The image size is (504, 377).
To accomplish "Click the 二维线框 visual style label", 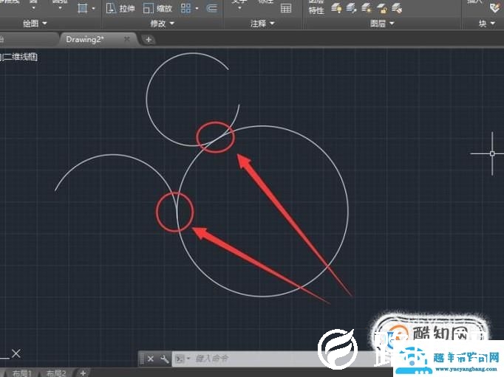I will 21,56.
